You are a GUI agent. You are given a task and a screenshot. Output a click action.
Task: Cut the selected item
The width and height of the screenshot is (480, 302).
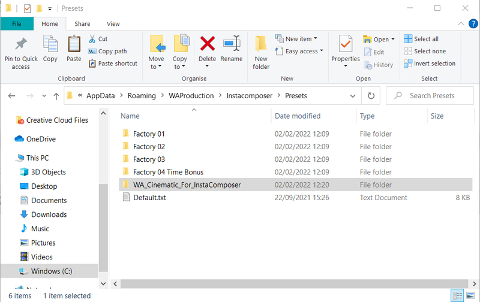pyautogui.click(x=98, y=39)
